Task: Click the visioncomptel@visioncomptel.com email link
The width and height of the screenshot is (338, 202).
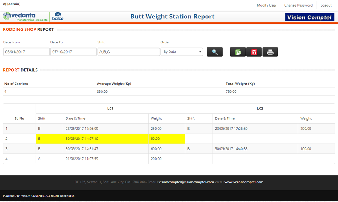Action: 186,182
